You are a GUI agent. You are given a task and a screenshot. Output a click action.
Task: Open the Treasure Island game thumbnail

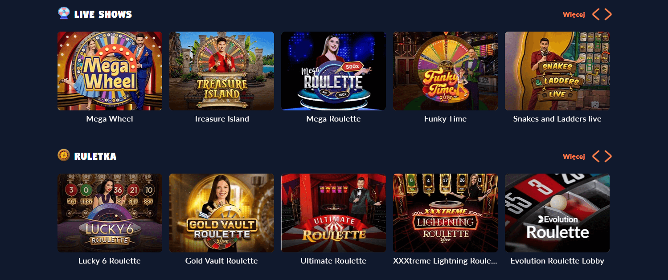[221, 71]
